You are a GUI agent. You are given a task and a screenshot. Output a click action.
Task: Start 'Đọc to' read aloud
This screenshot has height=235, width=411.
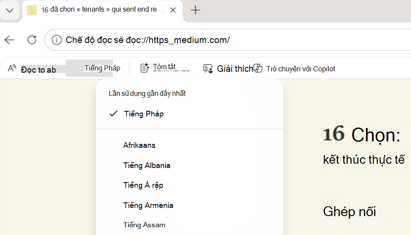(x=39, y=70)
